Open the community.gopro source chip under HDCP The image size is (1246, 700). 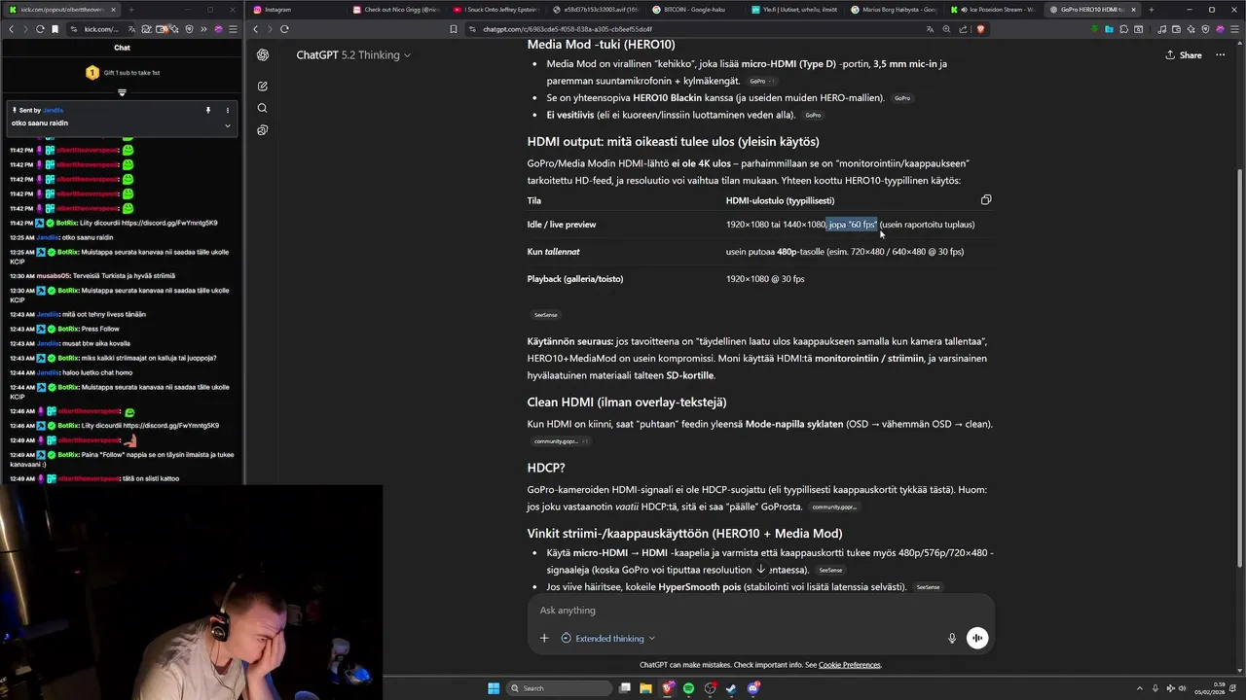[x=833, y=507]
